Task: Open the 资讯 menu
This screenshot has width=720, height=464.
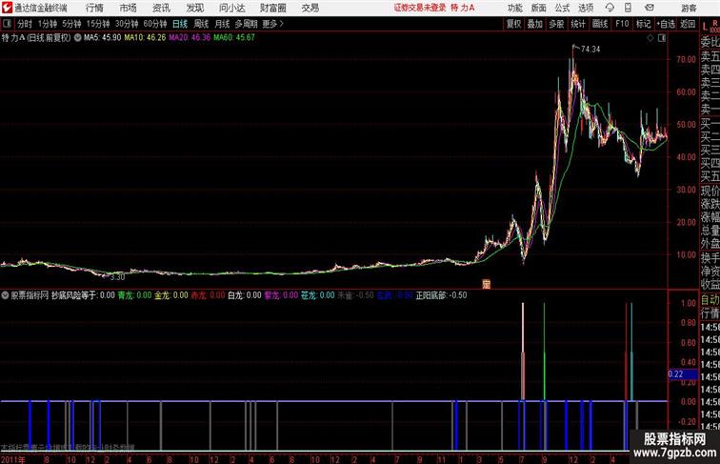Action: pos(161,8)
